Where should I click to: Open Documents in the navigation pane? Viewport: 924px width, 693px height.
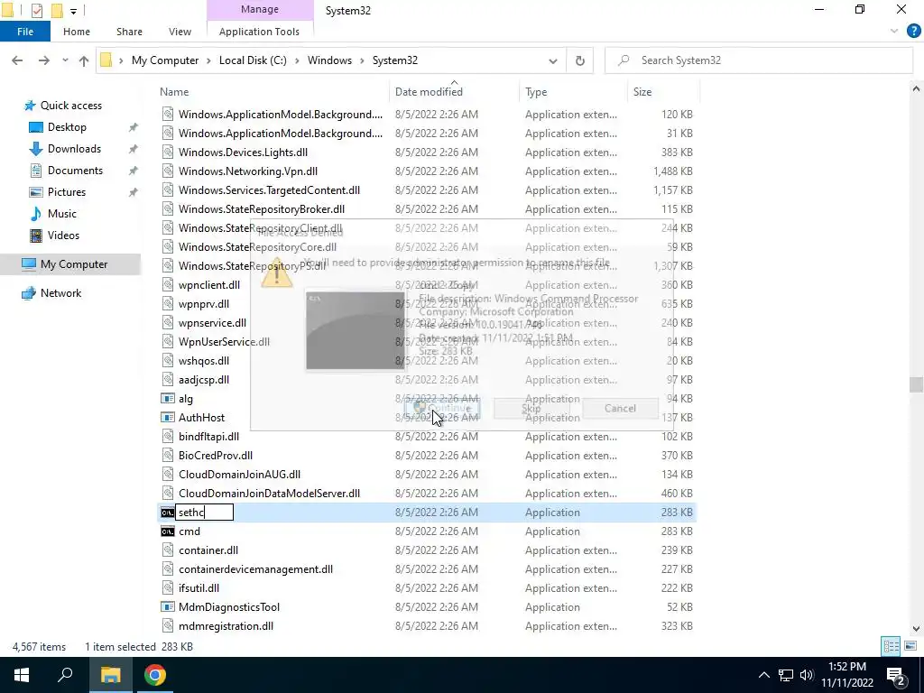click(76, 171)
